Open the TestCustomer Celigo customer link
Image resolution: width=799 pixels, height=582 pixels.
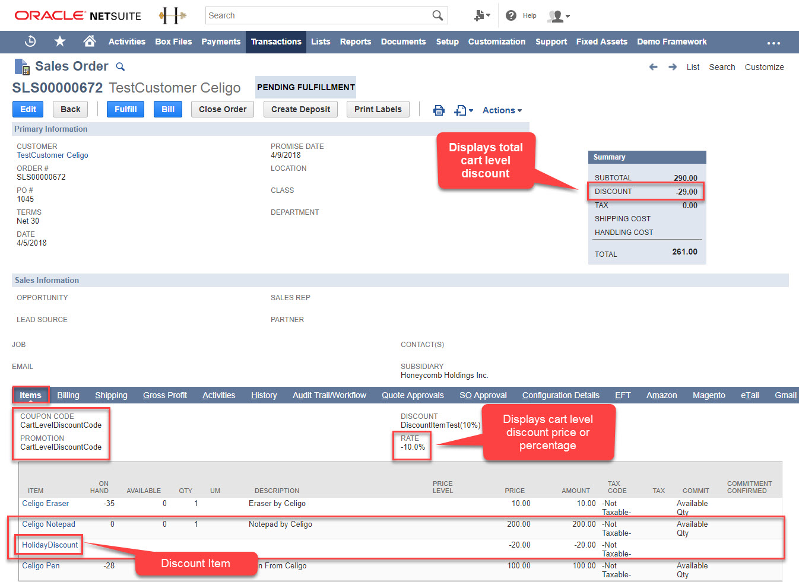(x=52, y=155)
